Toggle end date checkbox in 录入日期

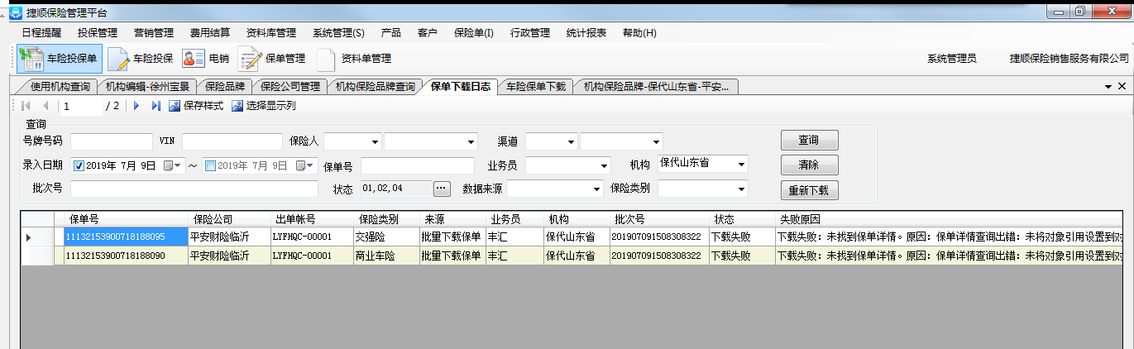coord(210,165)
